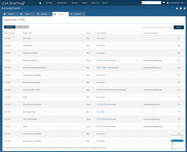
Task: Star the vacancy 10174447 row
Action: point(179,53)
